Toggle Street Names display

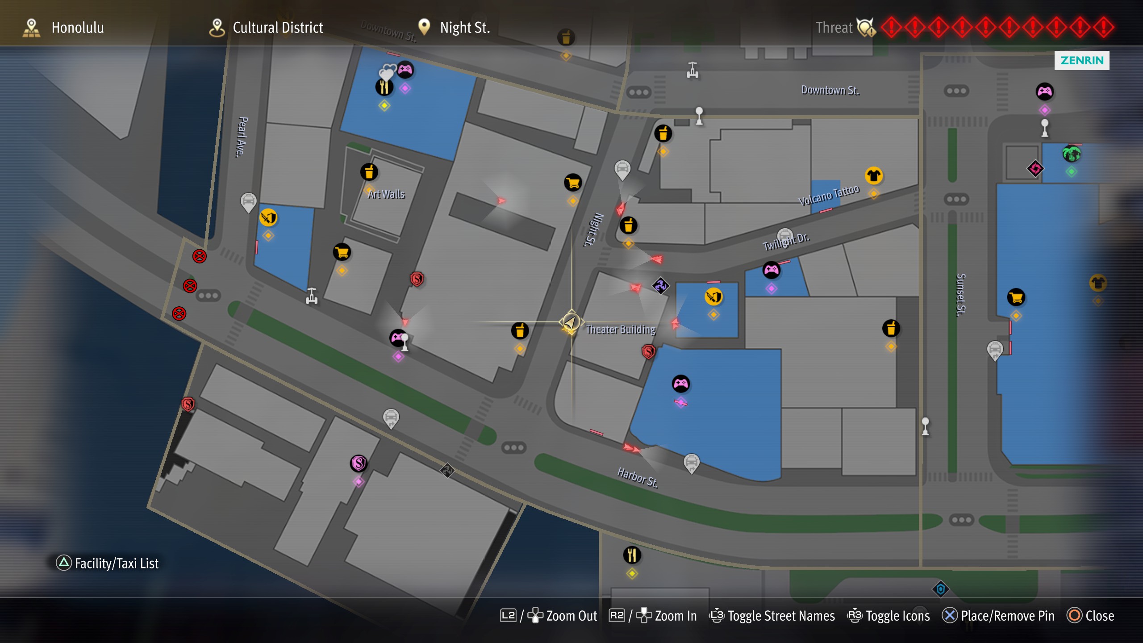[x=772, y=616]
